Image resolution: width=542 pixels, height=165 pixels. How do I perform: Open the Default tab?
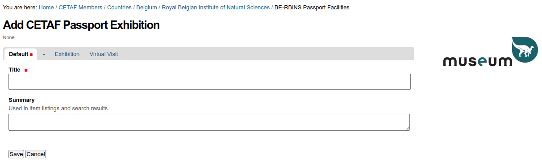[x=20, y=54]
